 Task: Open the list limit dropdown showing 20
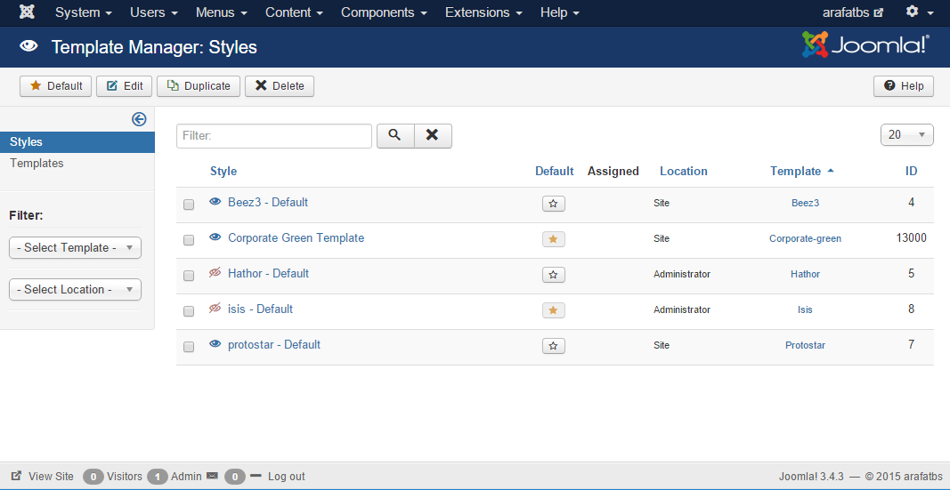point(906,134)
